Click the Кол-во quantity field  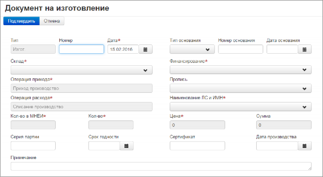(x=111, y=125)
